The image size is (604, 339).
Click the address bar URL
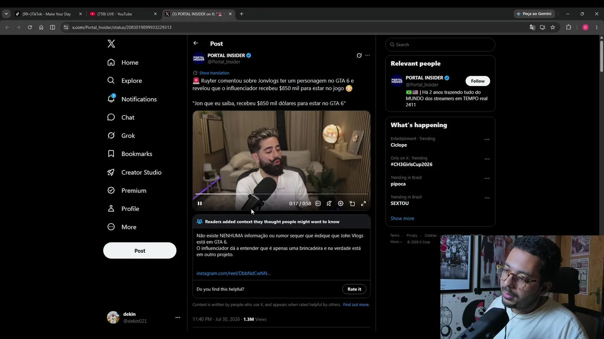coord(122,27)
